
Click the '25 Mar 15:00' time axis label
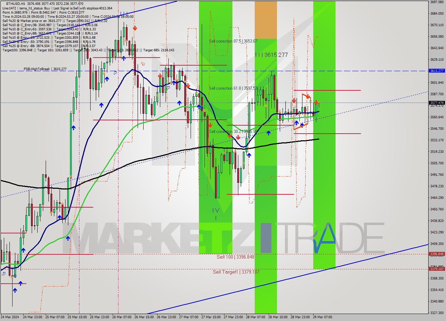pos(77,317)
